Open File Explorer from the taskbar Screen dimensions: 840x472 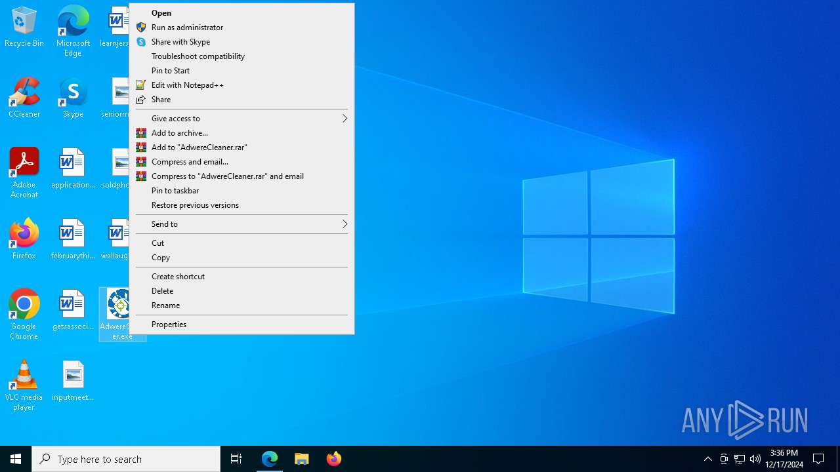(x=302, y=459)
